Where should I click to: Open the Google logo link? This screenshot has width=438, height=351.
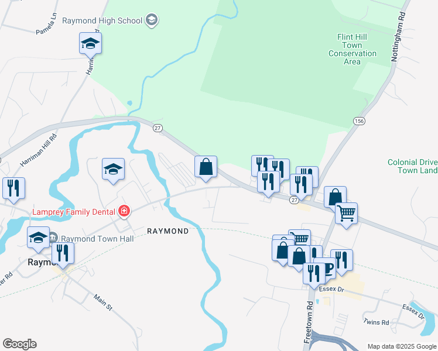[x=19, y=344]
